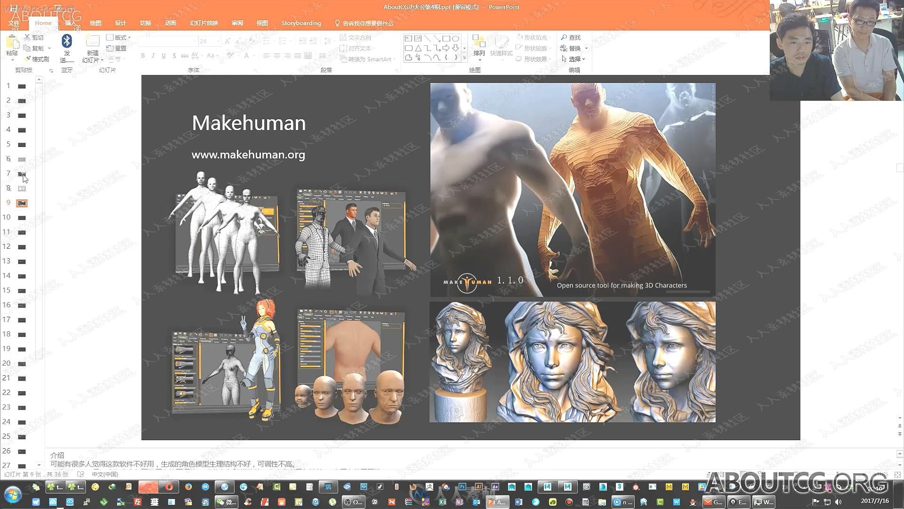Select slide 9 thumbnail in panel
Image resolution: width=904 pixels, height=509 pixels.
click(x=22, y=203)
